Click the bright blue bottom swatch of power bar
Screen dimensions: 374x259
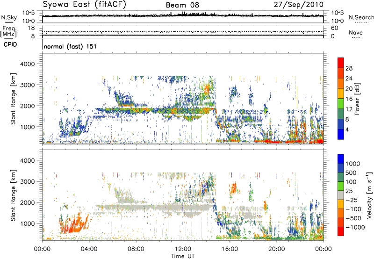pos(341,134)
